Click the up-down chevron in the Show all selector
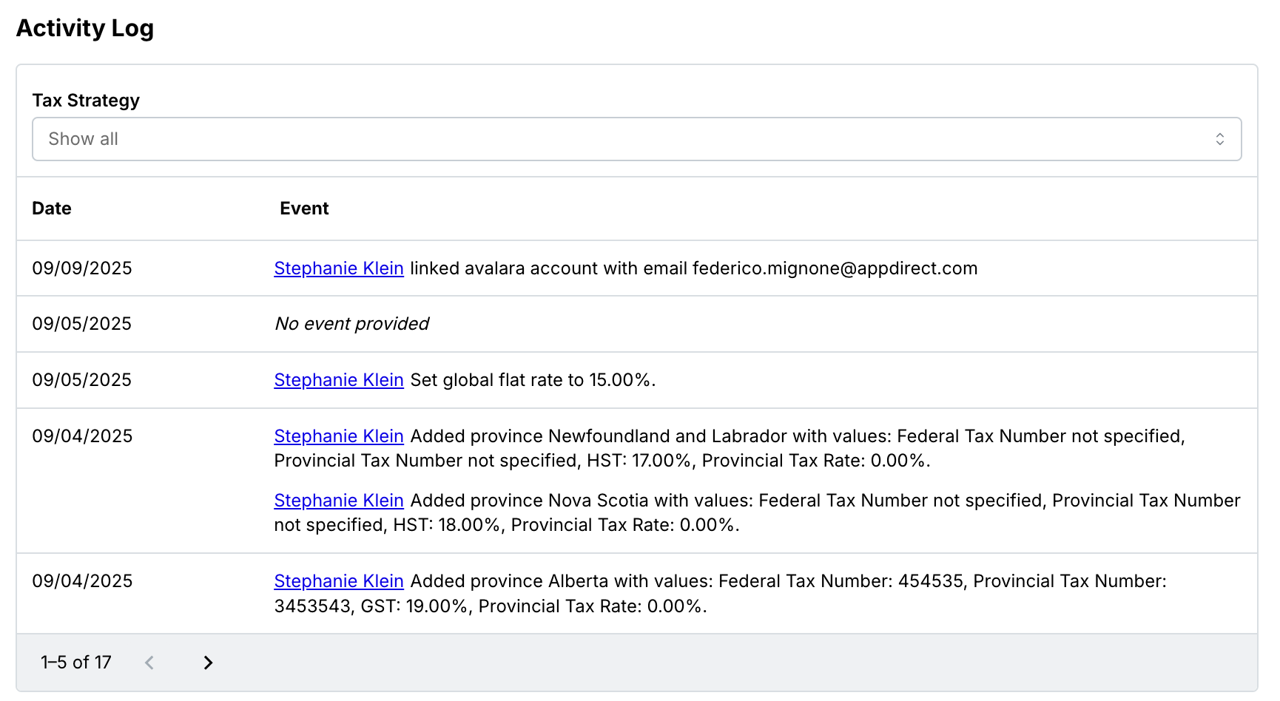 point(1219,139)
